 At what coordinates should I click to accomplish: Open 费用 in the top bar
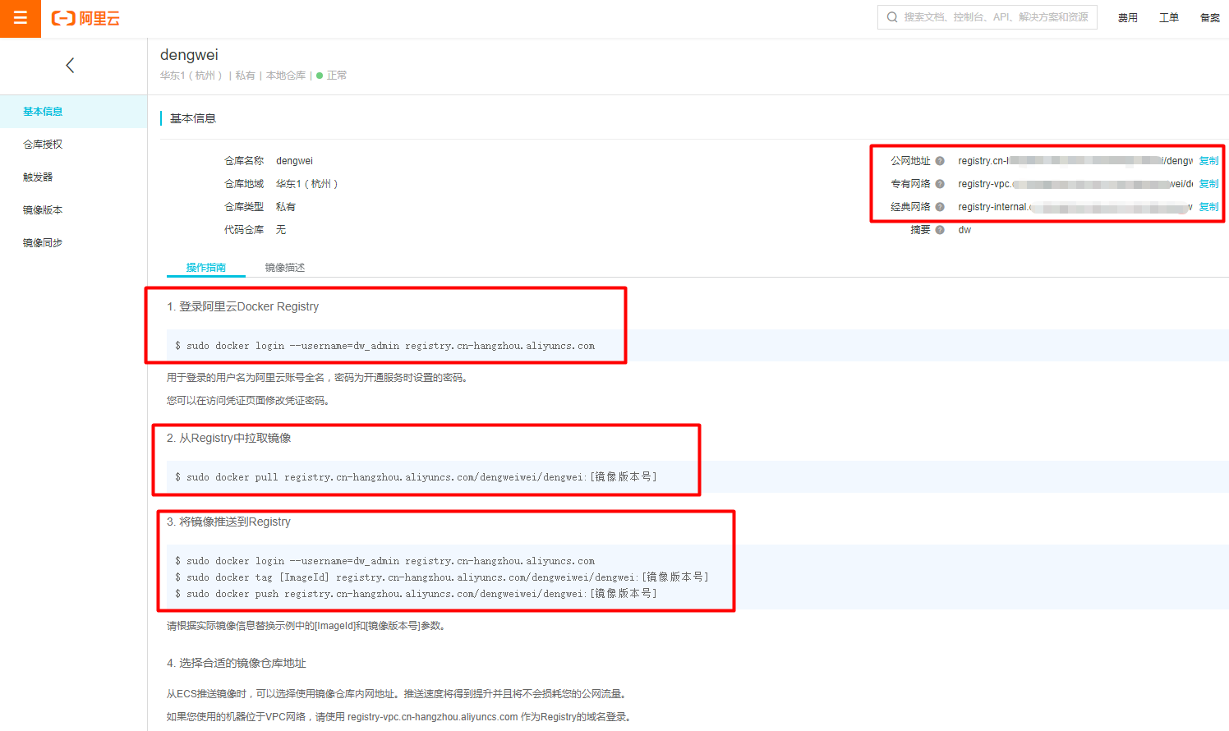(1128, 18)
